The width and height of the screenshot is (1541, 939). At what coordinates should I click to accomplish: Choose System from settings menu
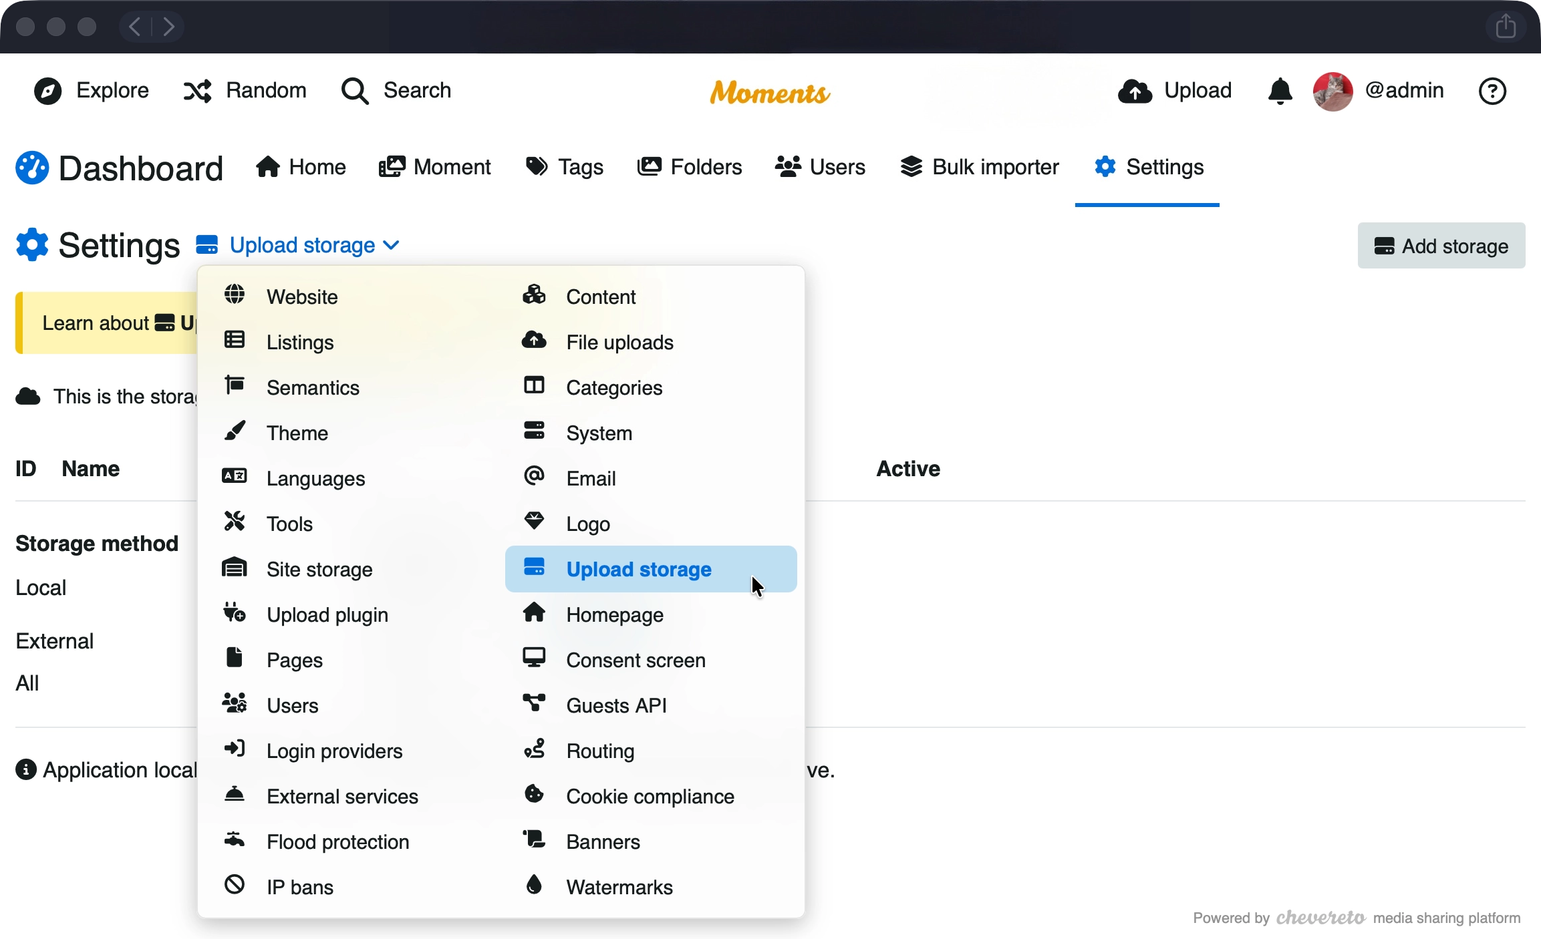click(x=651, y=433)
